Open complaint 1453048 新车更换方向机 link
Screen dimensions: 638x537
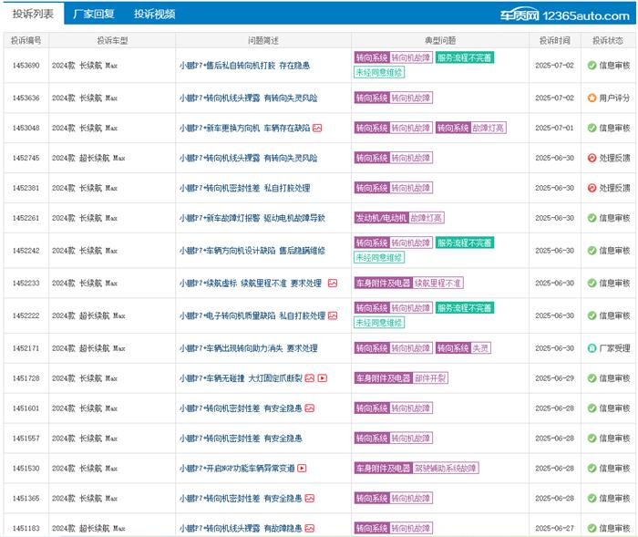pos(244,128)
